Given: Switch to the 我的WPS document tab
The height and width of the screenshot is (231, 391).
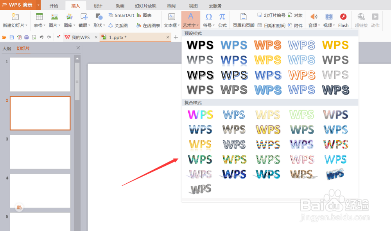Looking at the screenshot, I should [x=81, y=38].
